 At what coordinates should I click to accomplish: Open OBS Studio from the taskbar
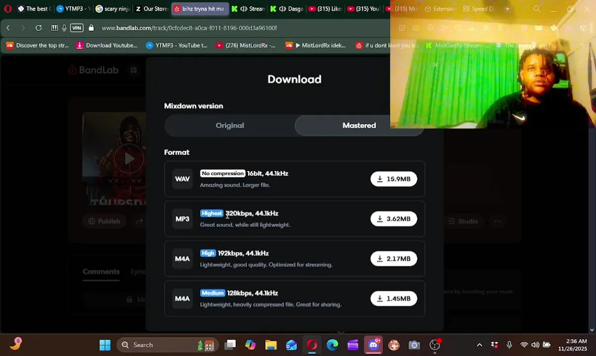435,345
